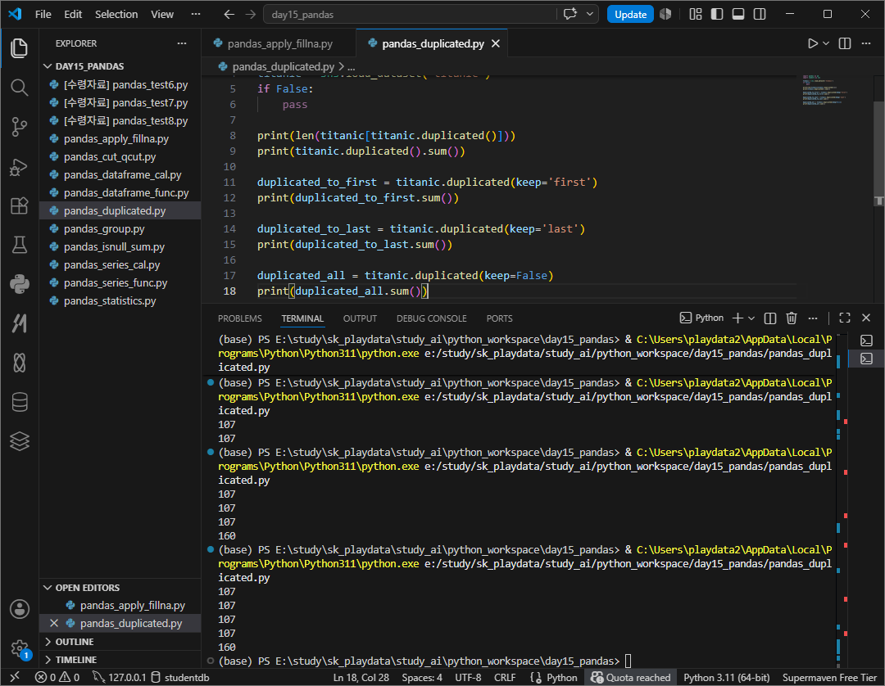
Task: Switch to pandas_apply_fillna.py editor tab
Action: tap(279, 43)
